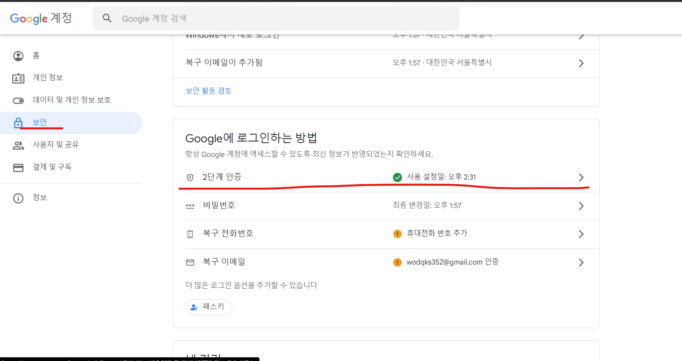Open the 개인 정보 sidebar item
682x361 pixels.
tap(71, 78)
